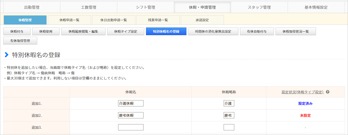The width and height of the screenshot is (348, 135).
Task: Open the 承認設定 sub-tab
Action: (202, 20)
